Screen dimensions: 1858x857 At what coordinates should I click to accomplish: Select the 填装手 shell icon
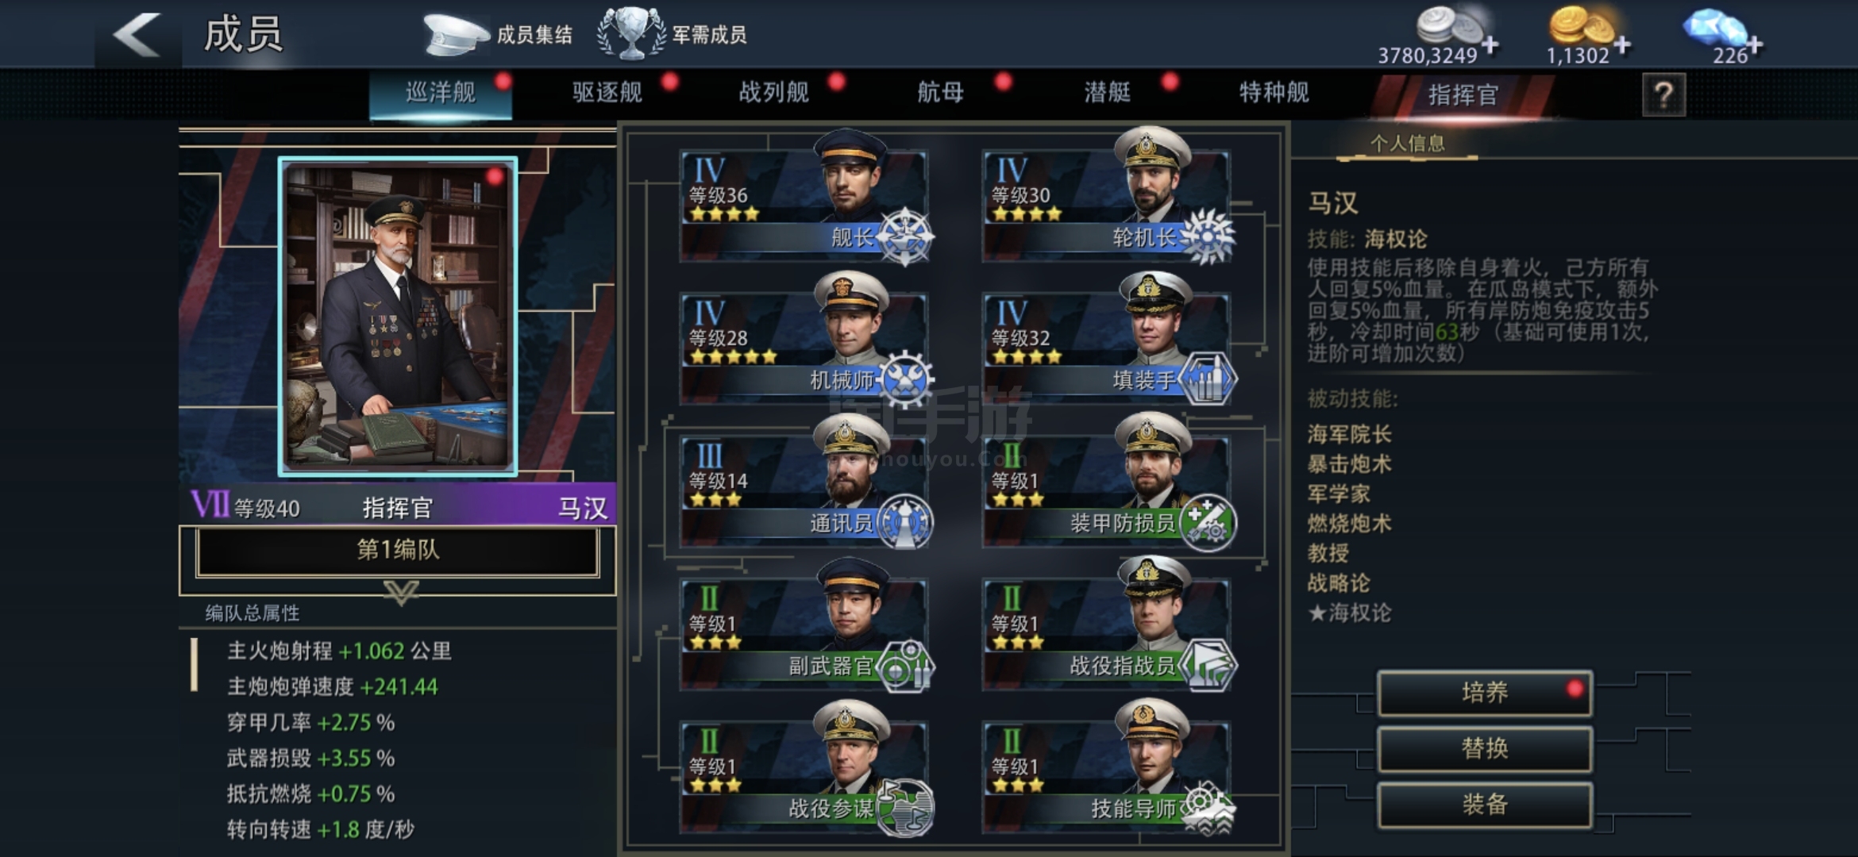tap(1207, 379)
